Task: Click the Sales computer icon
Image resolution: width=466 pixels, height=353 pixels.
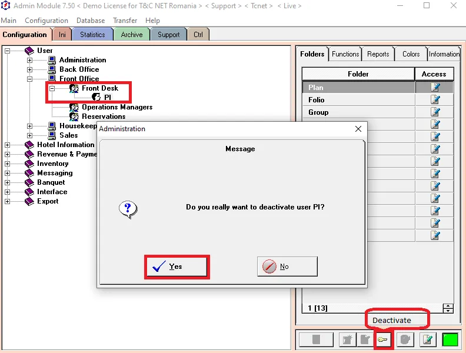Action: 52,135
